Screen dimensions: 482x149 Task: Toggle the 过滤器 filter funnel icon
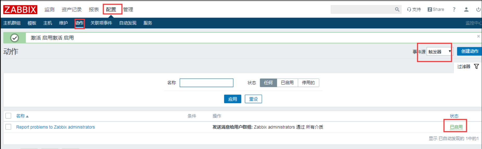(x=476, y=66)
